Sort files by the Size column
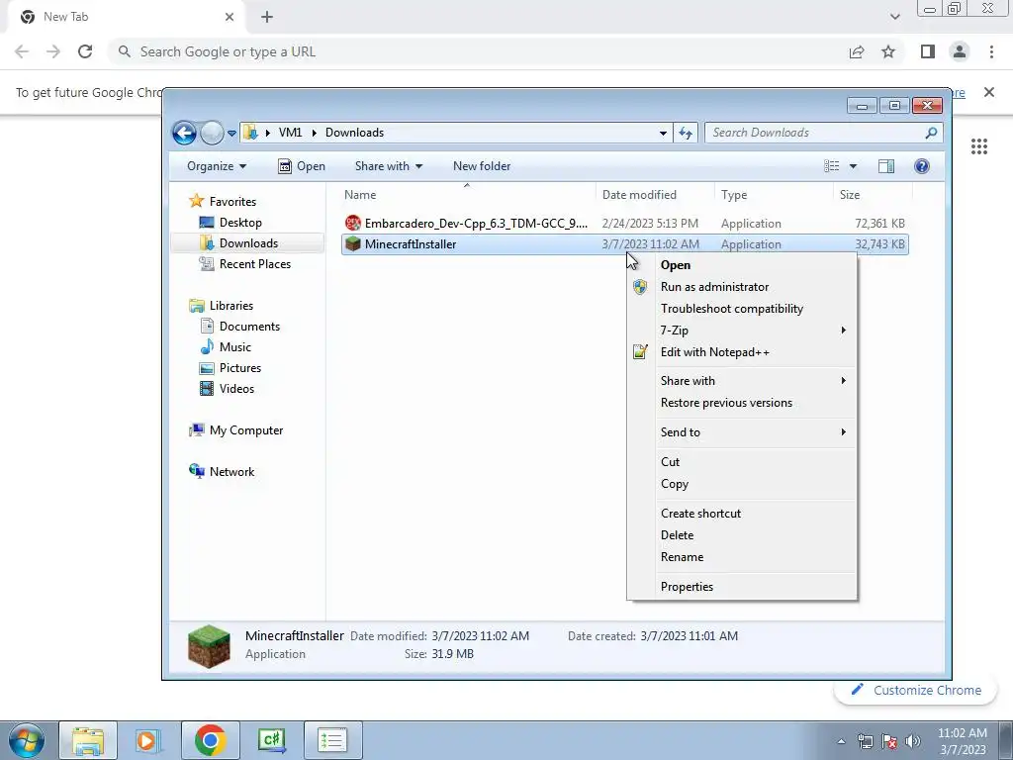The height and width of the screenshot is (760, 1013). pos(873,195)
